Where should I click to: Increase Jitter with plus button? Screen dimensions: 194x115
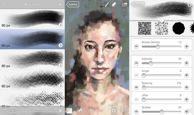187,100
